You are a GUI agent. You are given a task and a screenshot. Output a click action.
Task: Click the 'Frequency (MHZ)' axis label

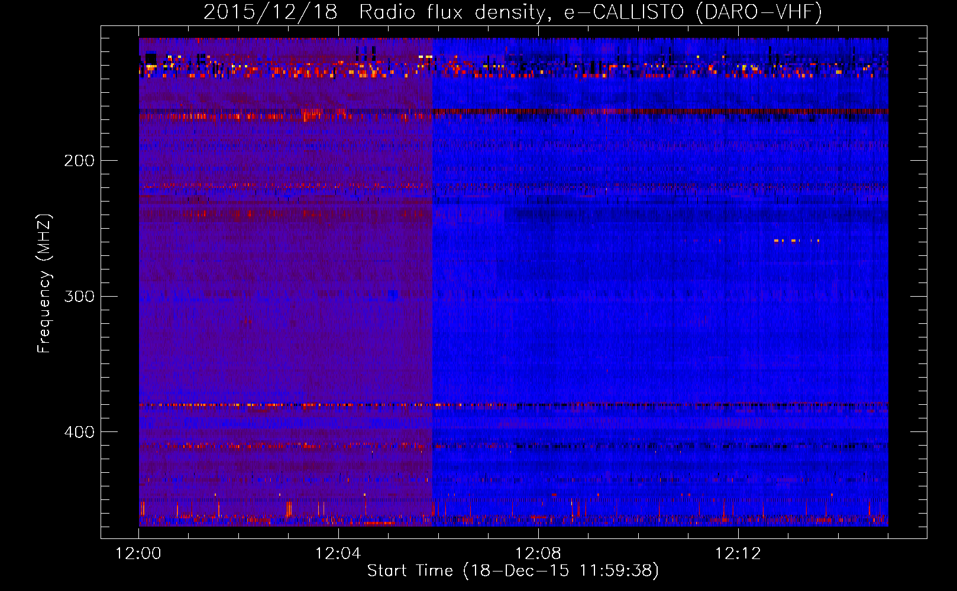(x=44, y=284)
